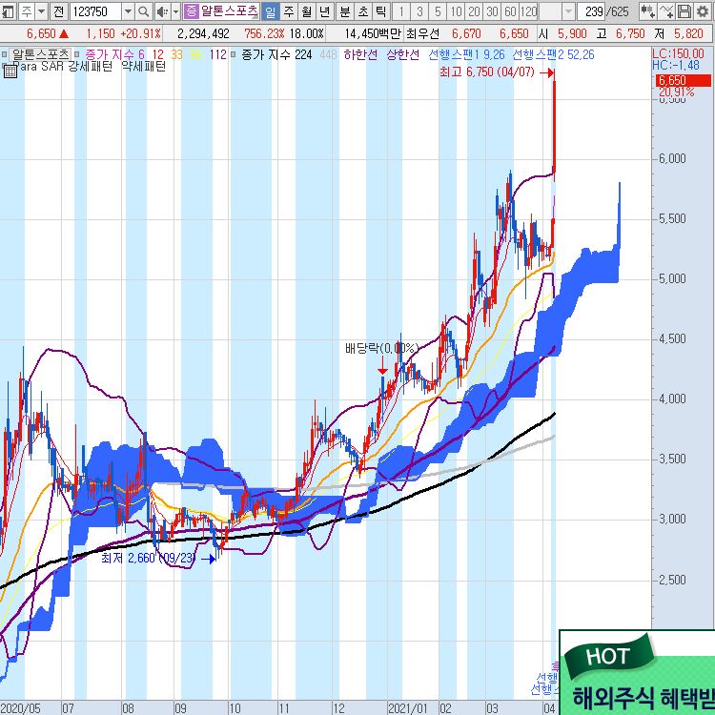The height and width of the screenshot is (715, 715).
Task: Click the candle chart add icon
Action: click(x=647, y=11)
